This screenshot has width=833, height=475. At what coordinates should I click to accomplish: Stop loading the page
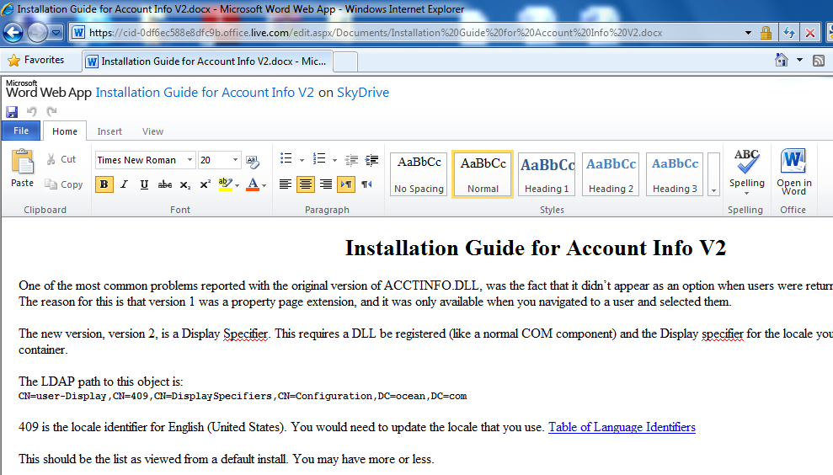click(809, 33)
